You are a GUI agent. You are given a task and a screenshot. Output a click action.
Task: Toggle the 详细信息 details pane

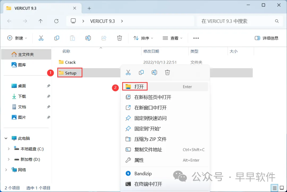click(x=267, y=38)
